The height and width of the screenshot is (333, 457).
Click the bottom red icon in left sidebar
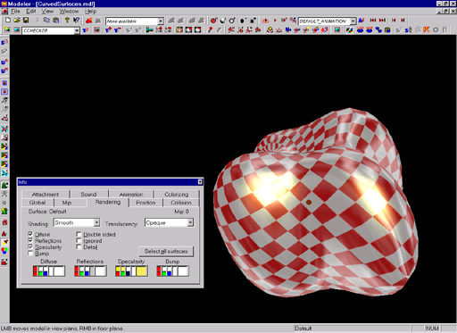click(4, 262)
